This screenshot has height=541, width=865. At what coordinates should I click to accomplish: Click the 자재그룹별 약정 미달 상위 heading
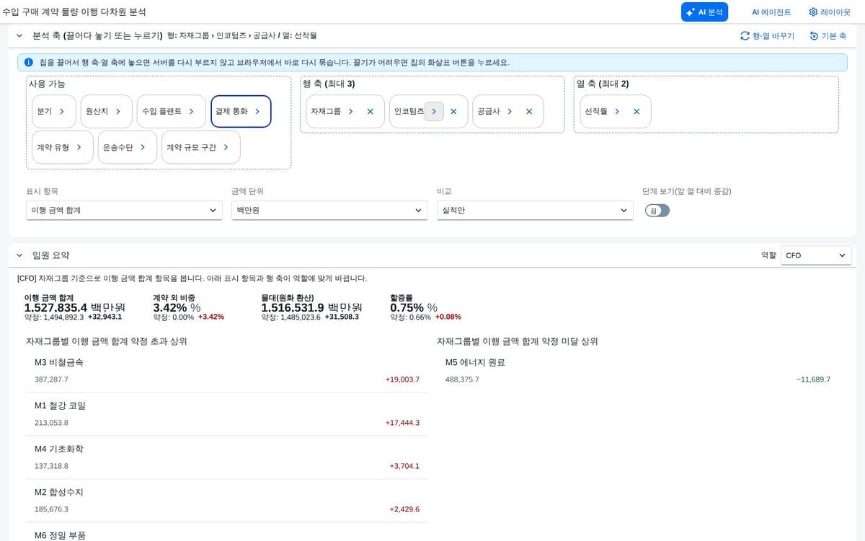pyautogui.click(x=518, y=341)
